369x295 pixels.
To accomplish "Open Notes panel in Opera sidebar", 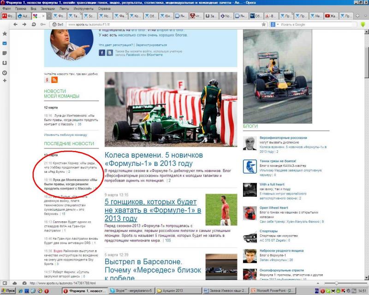I will click(x=5, y=53).
